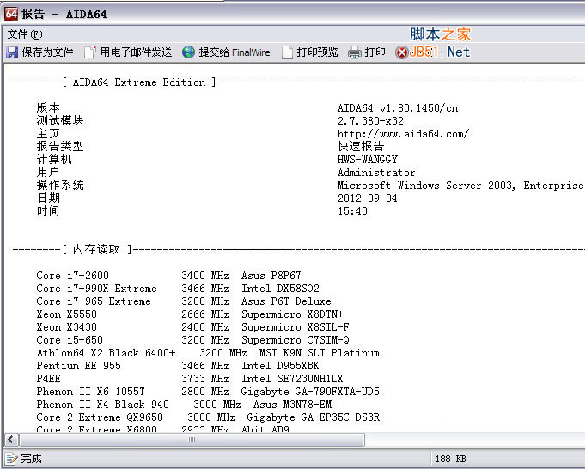Click the Microsoft Windows Server 2003 value
This screenshot has height=469, width=585.
coord(426,186)
